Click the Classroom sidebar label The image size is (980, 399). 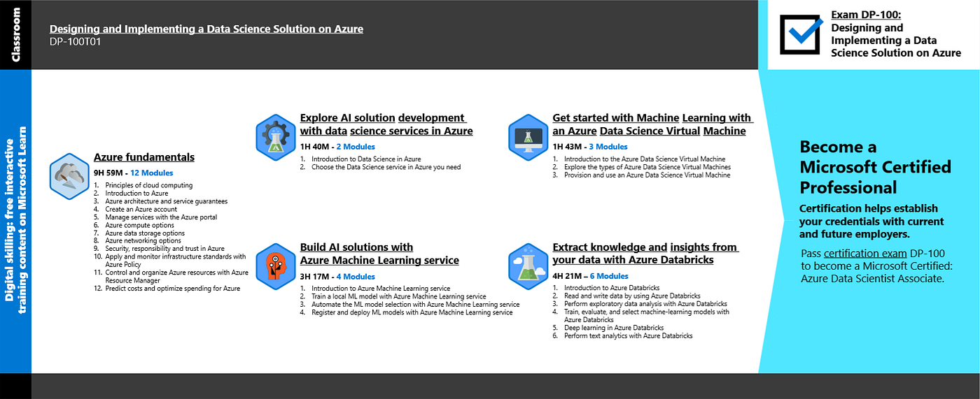coord(16,35)
